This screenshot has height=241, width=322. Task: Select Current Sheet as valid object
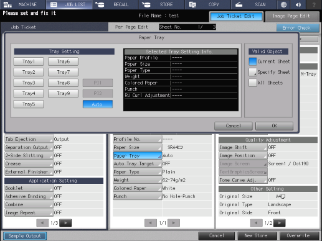pyautogui.click(x=253, y=61)
